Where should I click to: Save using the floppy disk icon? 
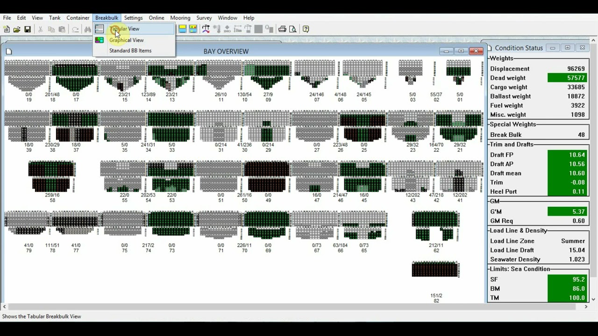tap(28, 29)
